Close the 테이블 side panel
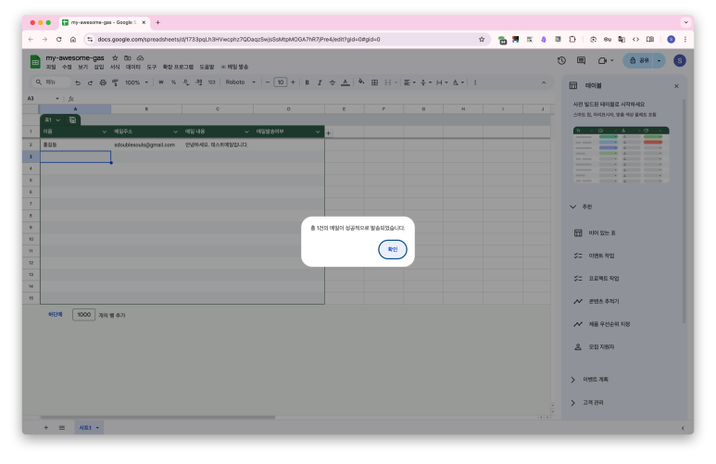 point(676,85)
